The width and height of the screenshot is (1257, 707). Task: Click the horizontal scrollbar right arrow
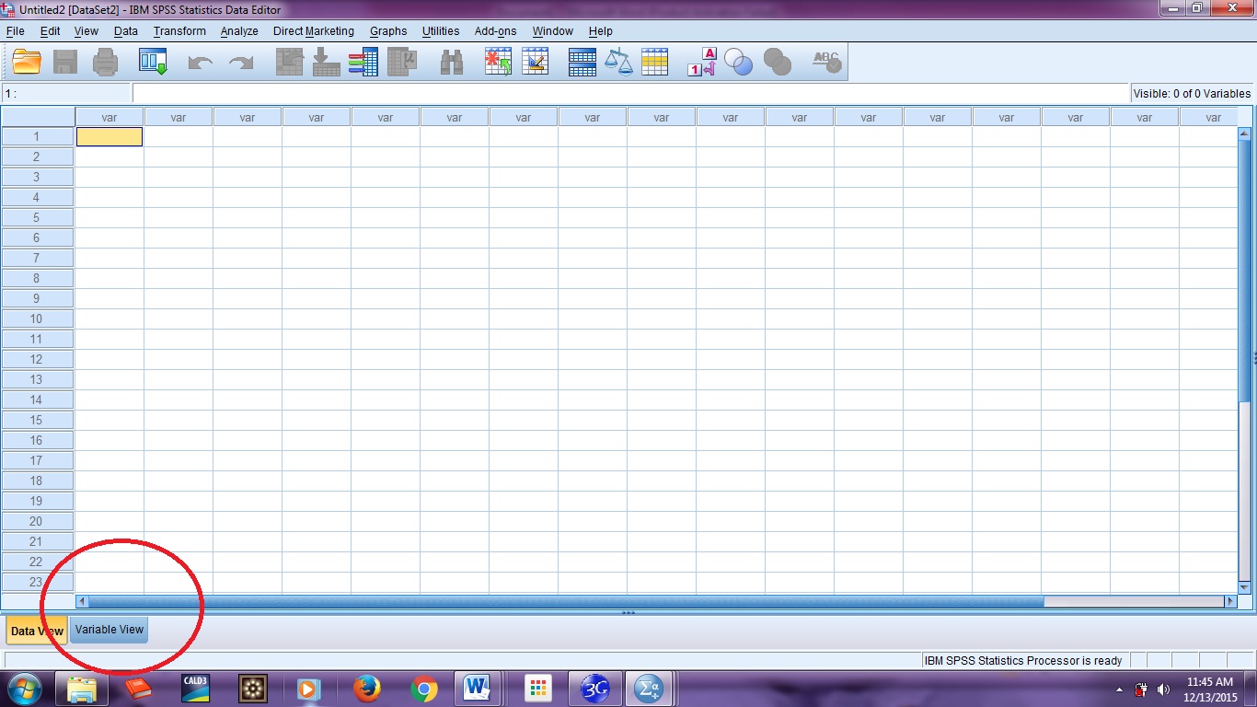(x=1230, y=601)
